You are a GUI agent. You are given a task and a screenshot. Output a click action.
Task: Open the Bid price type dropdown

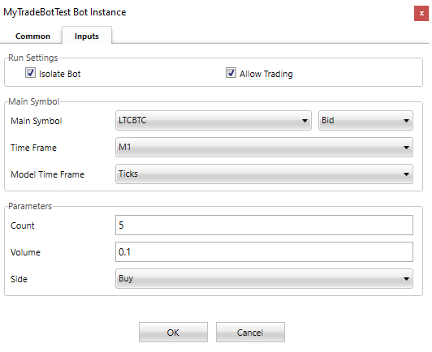[365, 121]
